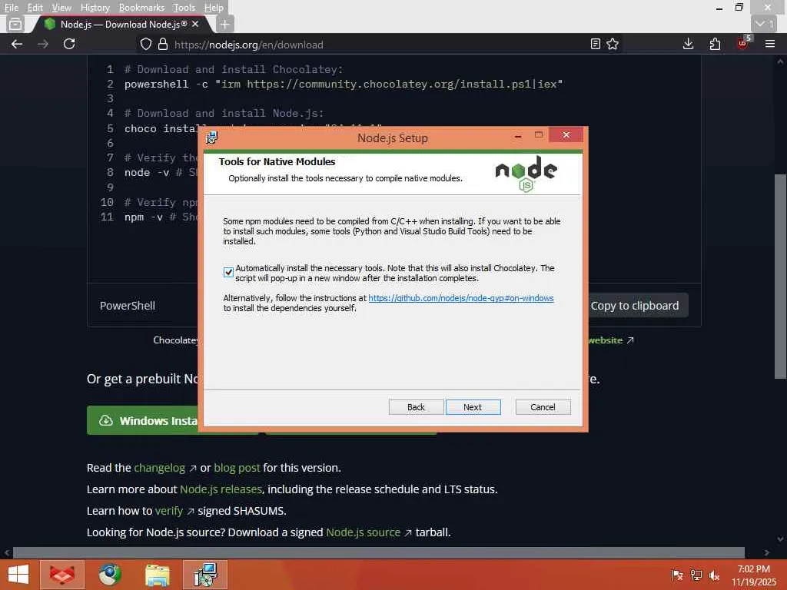The image size is (787, 590).
Task: Go back using the browser back arrow
Action: 17,44
